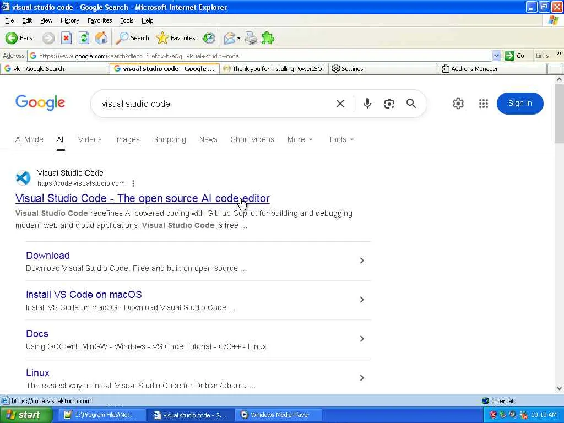This screenshot has width=564, height=423.
Task: Expand the address bar dropdown arrow
Action: tap(496, 56)
